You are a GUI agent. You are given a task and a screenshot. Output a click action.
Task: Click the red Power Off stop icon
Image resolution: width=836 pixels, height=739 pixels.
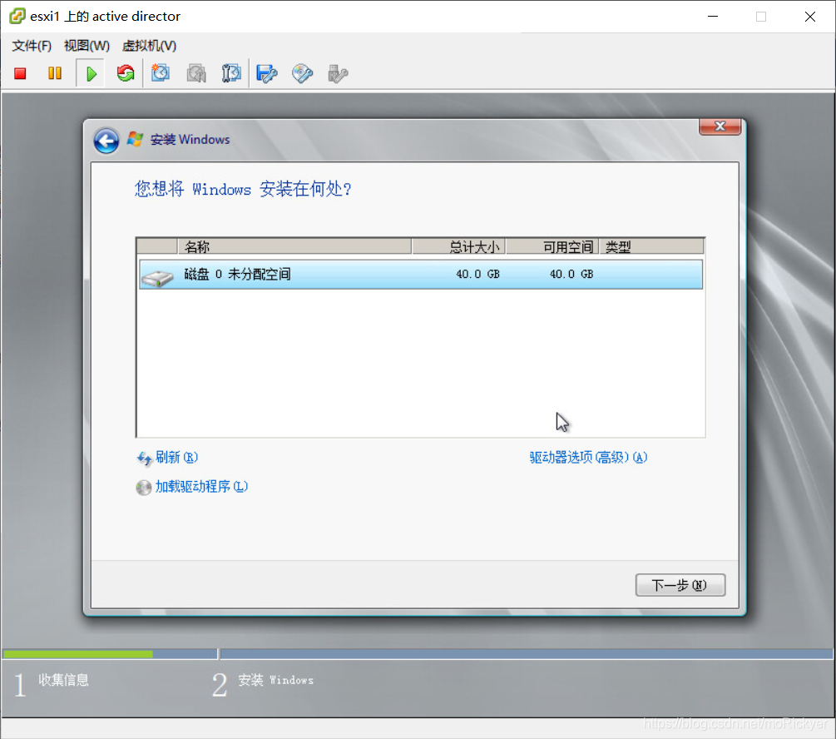(20, 73)
